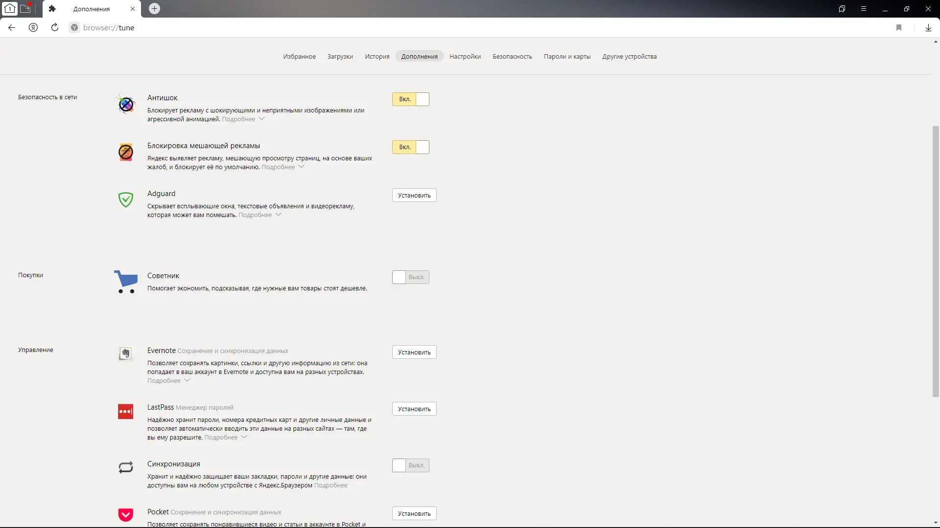Reload the current page
The image size is (940, 528).
point(55,28)
